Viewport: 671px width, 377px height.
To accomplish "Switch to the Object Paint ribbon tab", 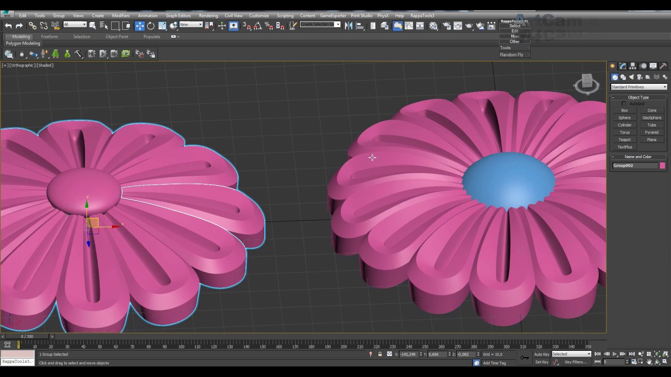I will [x=116, y=37].
